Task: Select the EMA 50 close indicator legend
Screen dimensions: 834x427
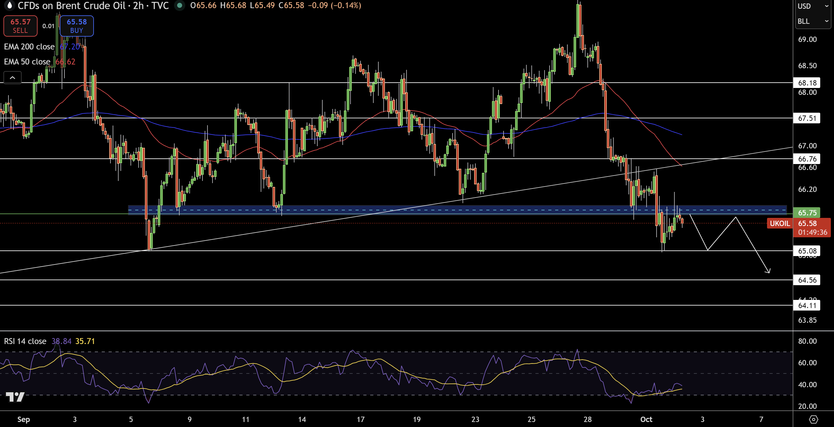Action: pos(27,62)
